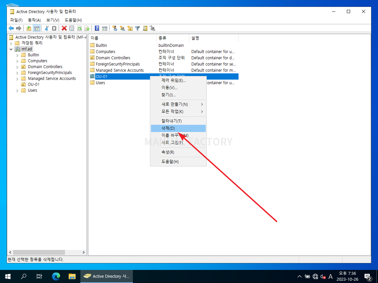Click the red X Delete toolbar icon
The width and height of the screenshot is (378, 283).
click(64, 28)
